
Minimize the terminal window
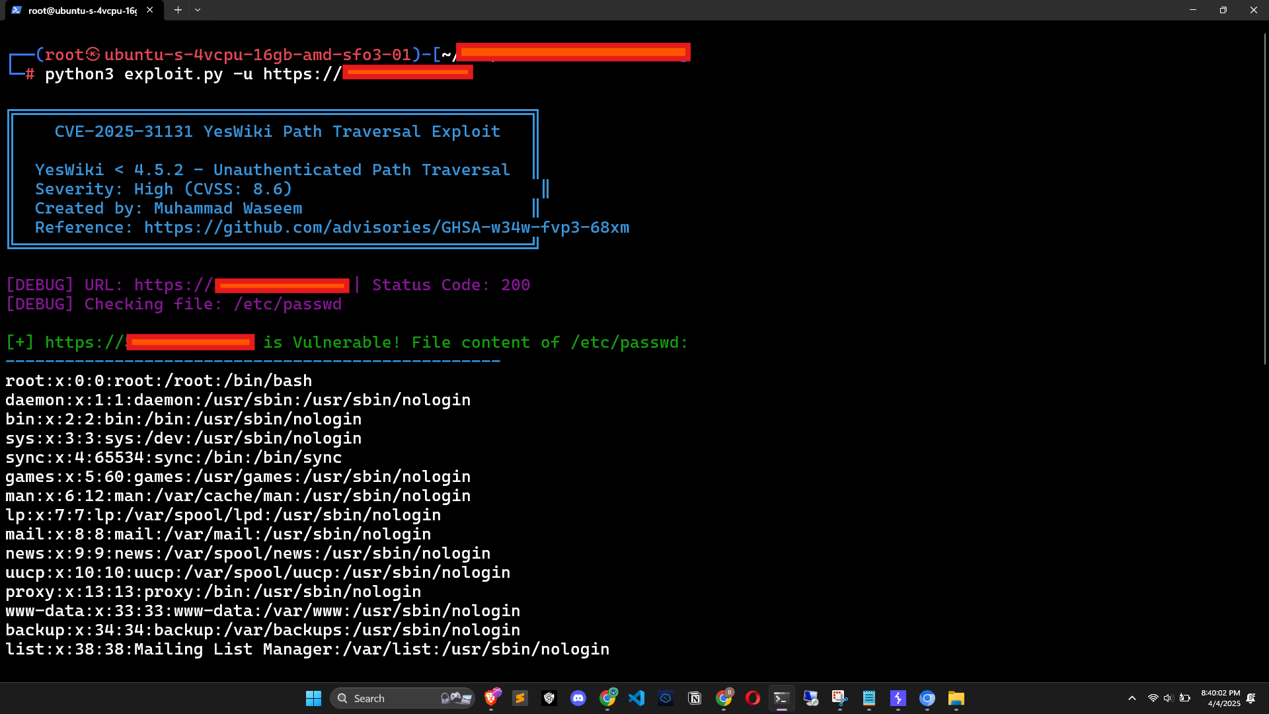[x=1193, y=10]
